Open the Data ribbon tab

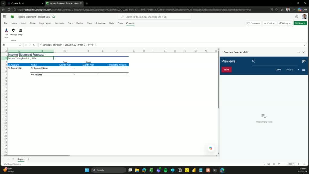70,23
